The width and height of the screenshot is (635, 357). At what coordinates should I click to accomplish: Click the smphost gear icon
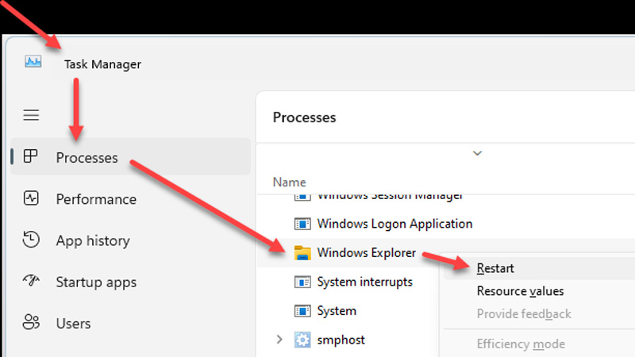coord(302,340)
